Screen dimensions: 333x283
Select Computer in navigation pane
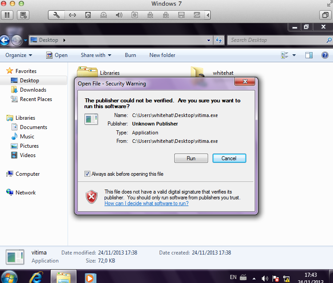(23, 174)
